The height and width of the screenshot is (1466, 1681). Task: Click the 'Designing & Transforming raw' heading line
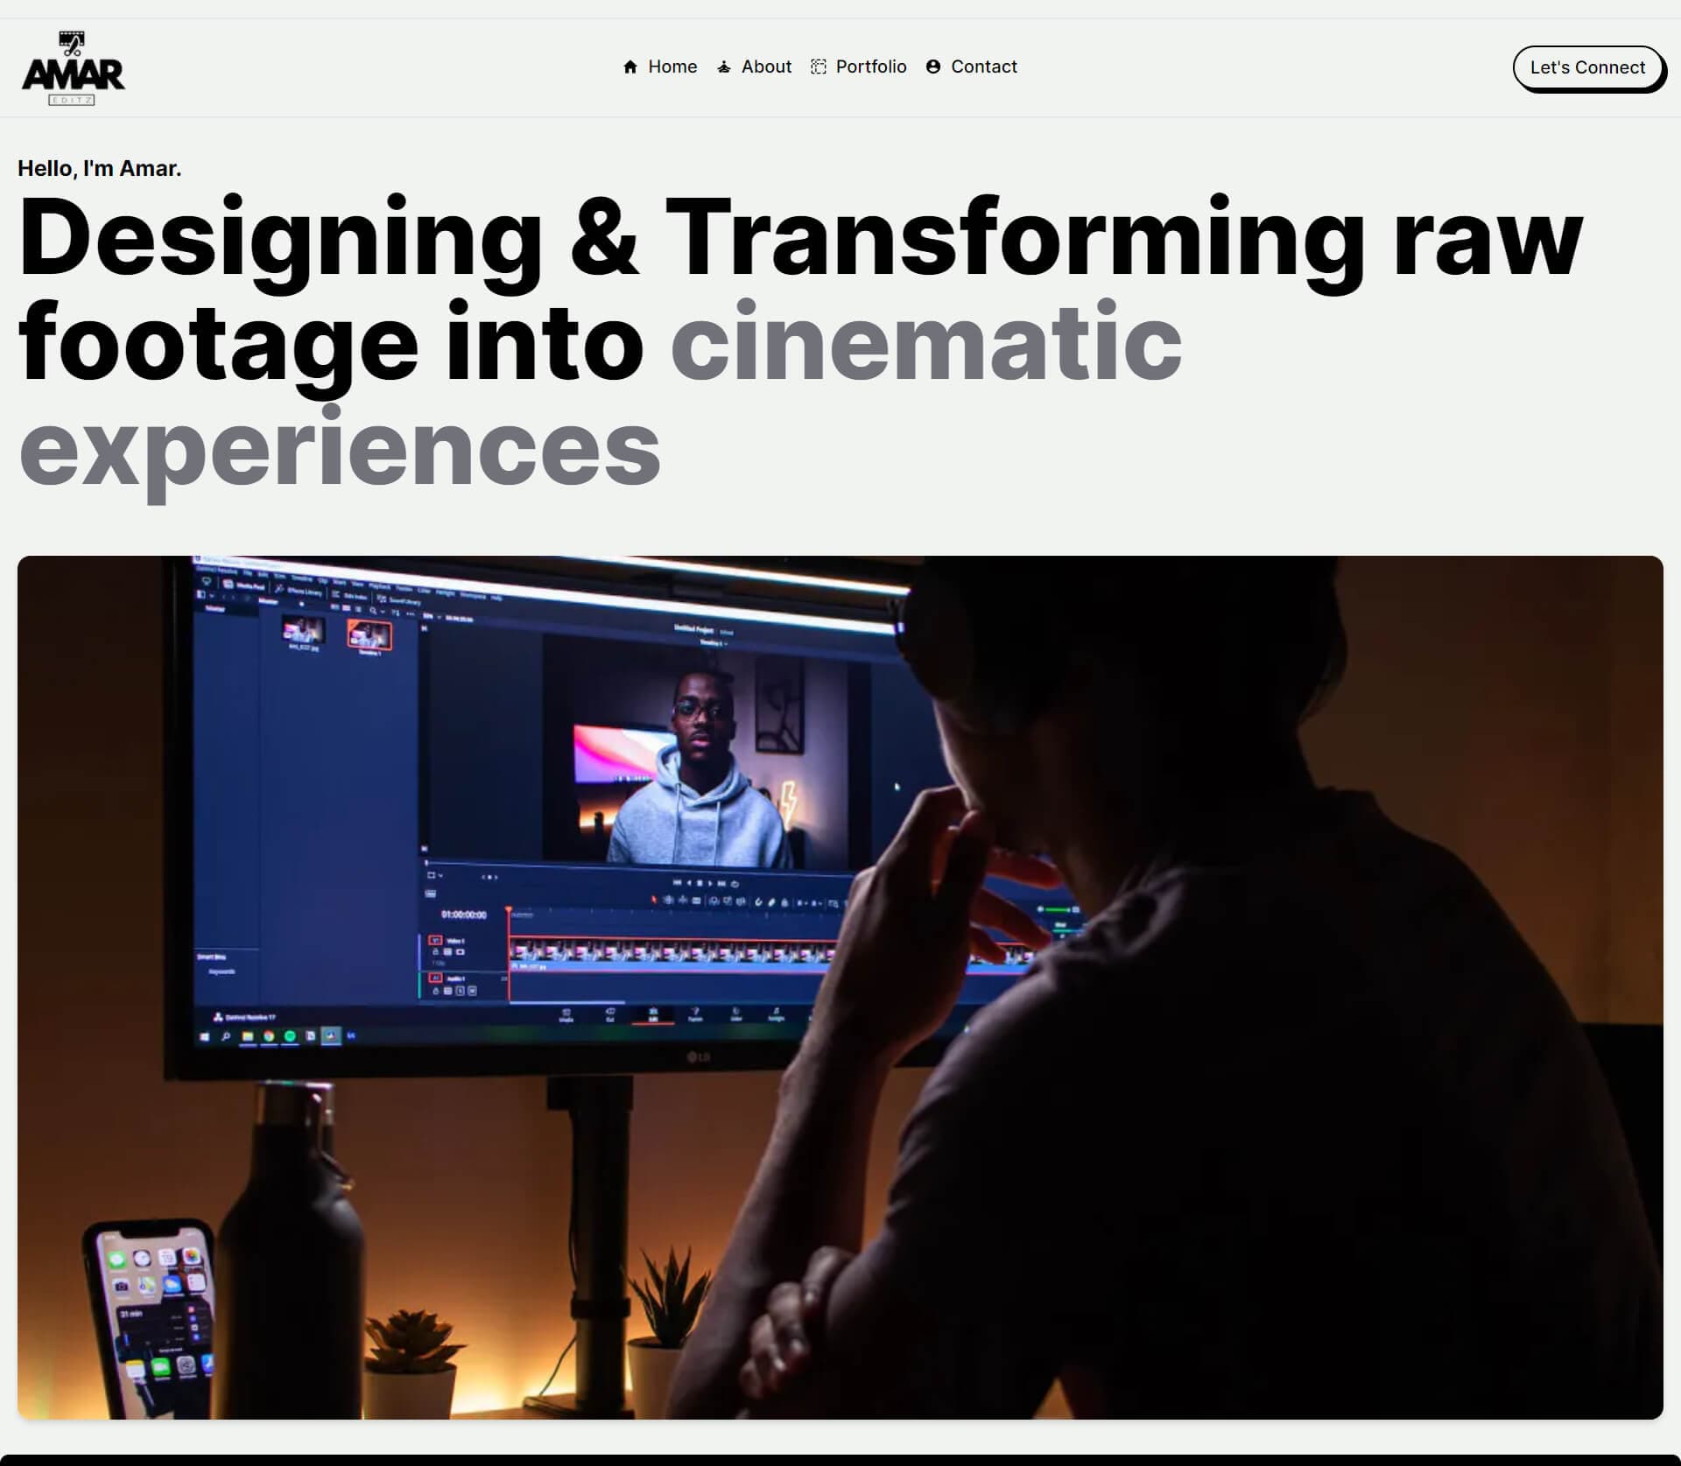pyautogui.click(x=799, y=238)
